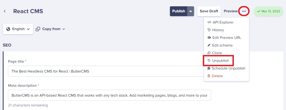This screenshot has width=286, height=110.
Task: Click the globe icon on language selector
Action: (x=8, y=29)
